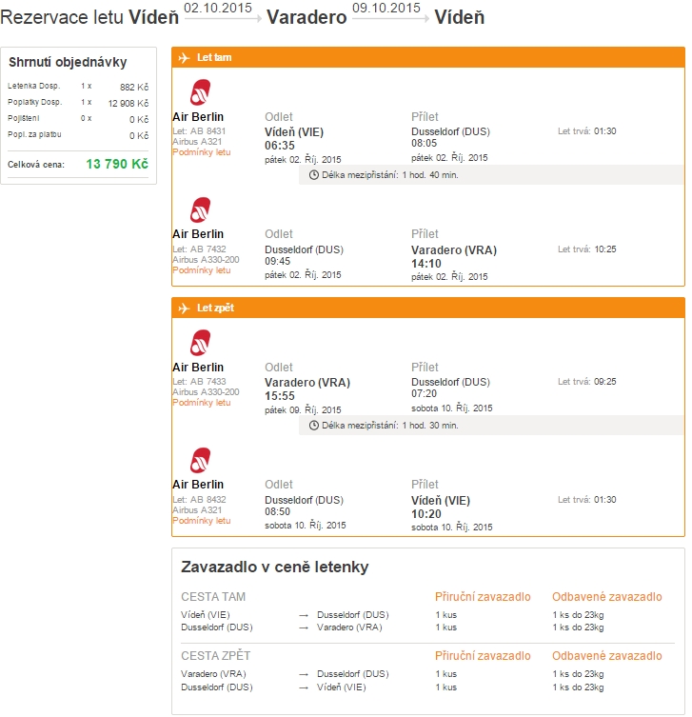
Task: Click the return date 09.10.2015 in the title
Action: click(386, 8)
